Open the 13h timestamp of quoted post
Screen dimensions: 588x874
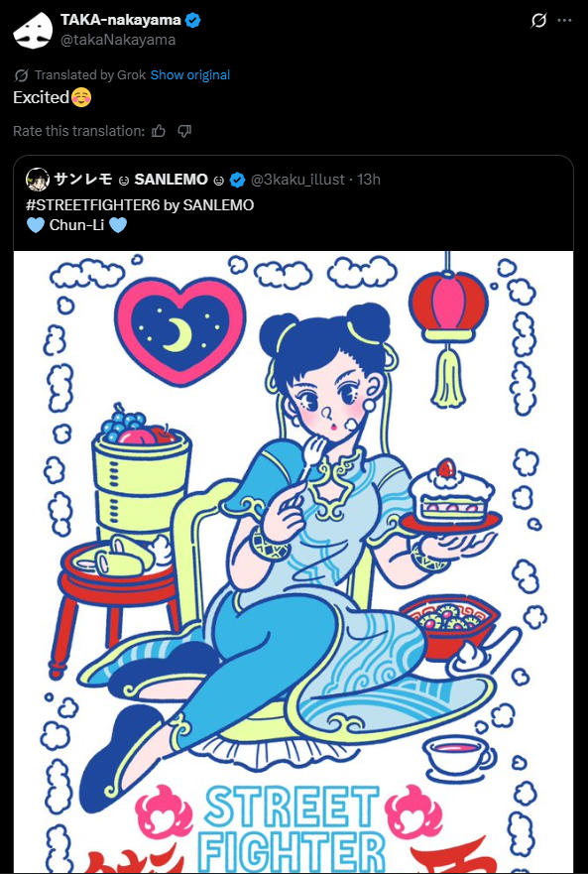(369, 180)
